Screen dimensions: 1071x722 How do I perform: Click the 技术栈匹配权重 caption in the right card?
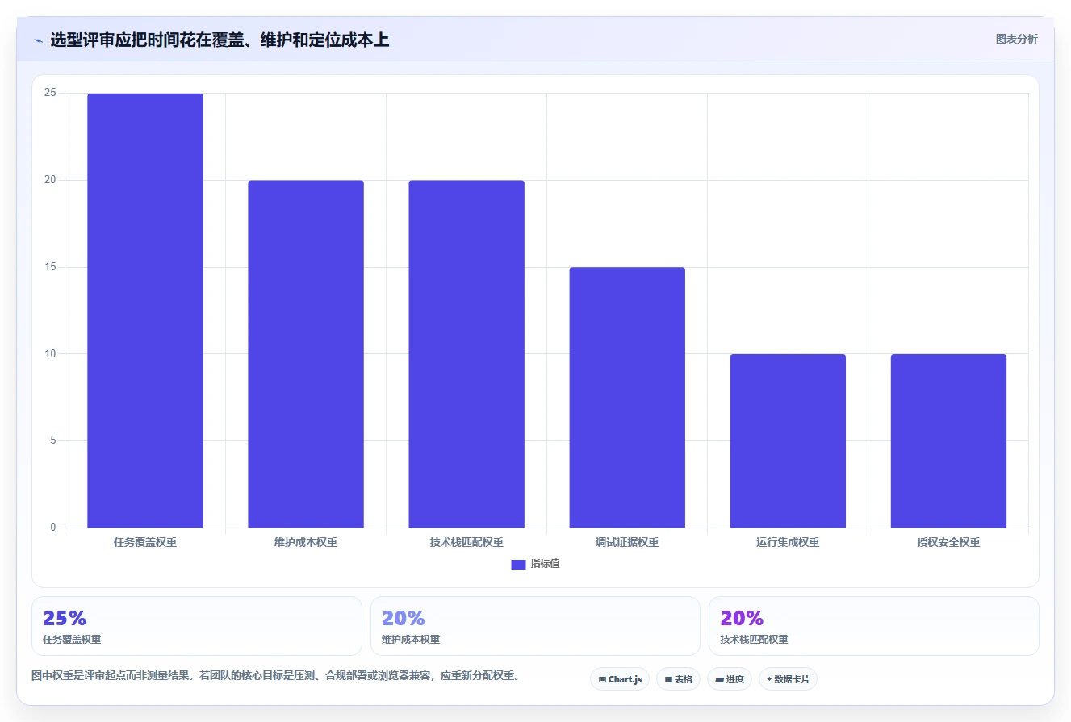pos(754,640)
